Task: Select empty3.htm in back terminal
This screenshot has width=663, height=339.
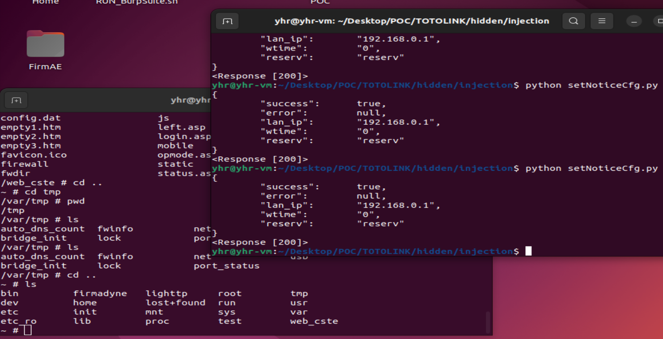Action: [x=30, y=145]
